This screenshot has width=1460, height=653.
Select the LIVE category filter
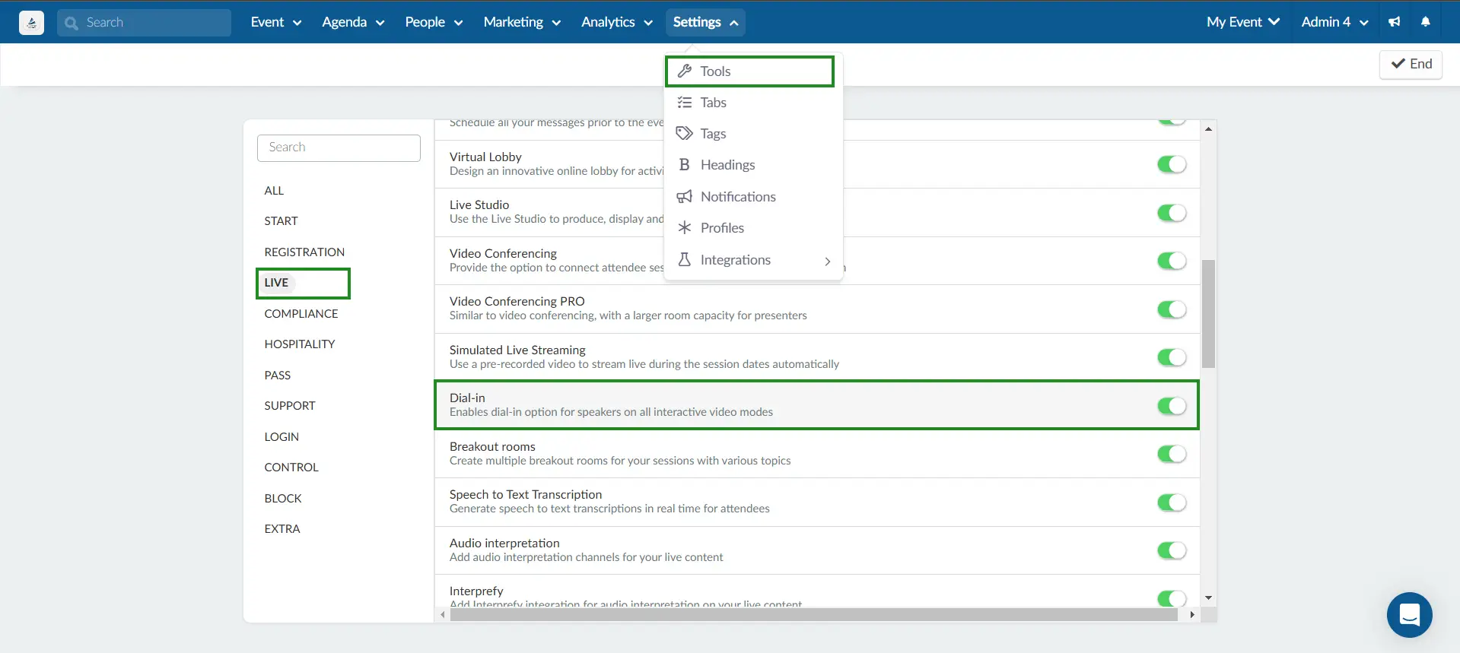(x=276, y=282)
